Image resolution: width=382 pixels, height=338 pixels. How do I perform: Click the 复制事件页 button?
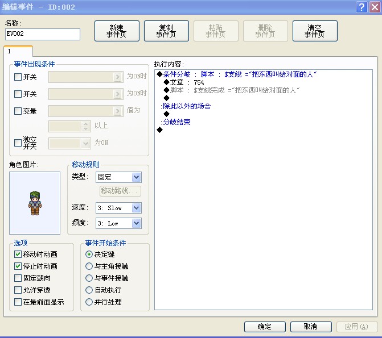tap(166, 31)
